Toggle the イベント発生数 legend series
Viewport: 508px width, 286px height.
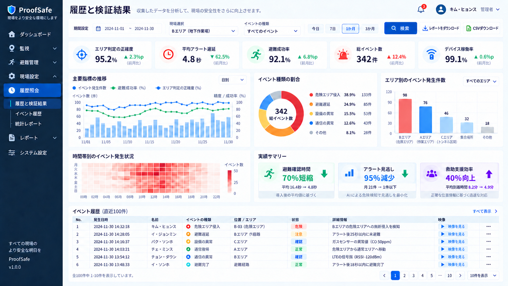coord(89,88)
